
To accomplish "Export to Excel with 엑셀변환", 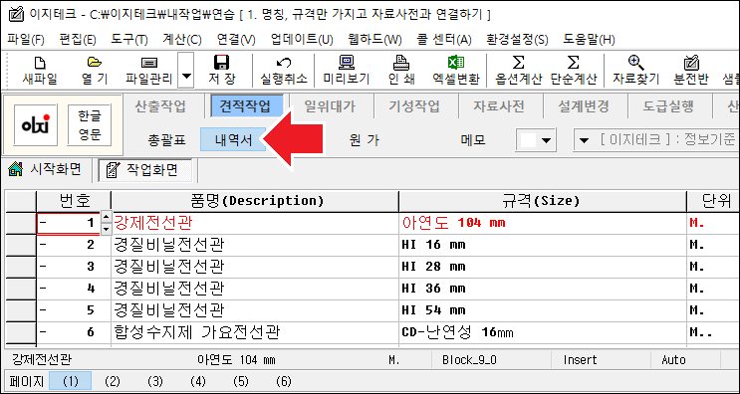I will point(456,71).
